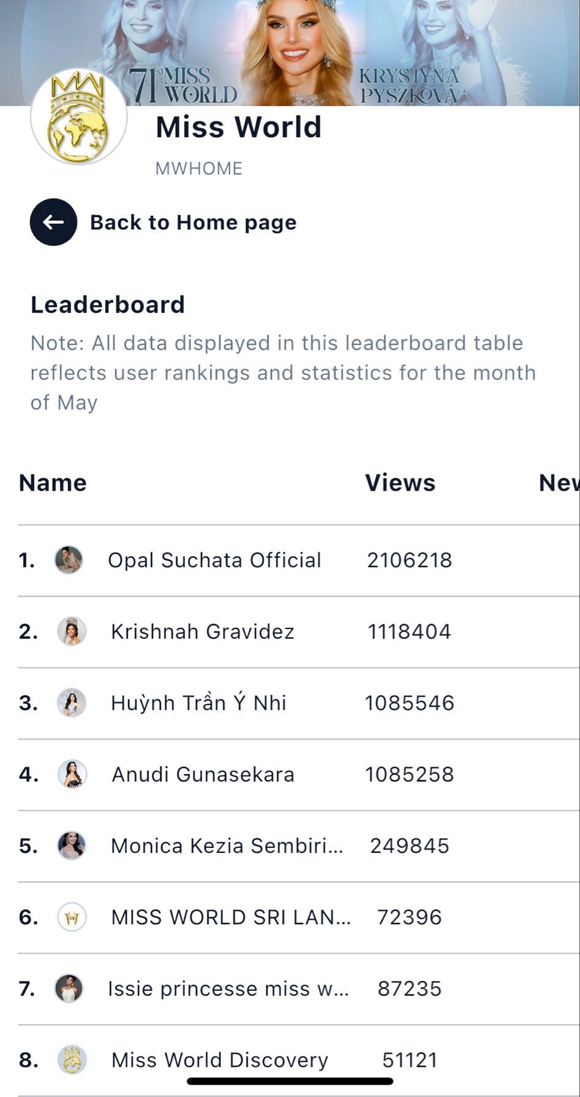Click the Name column header
Screen dimensions: 580x1097
point(53,483)
